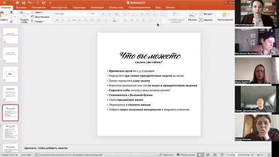Click Специальные возможности accessibility status
The width and height of the screenshot is (279, 157).
coord(69,155)
